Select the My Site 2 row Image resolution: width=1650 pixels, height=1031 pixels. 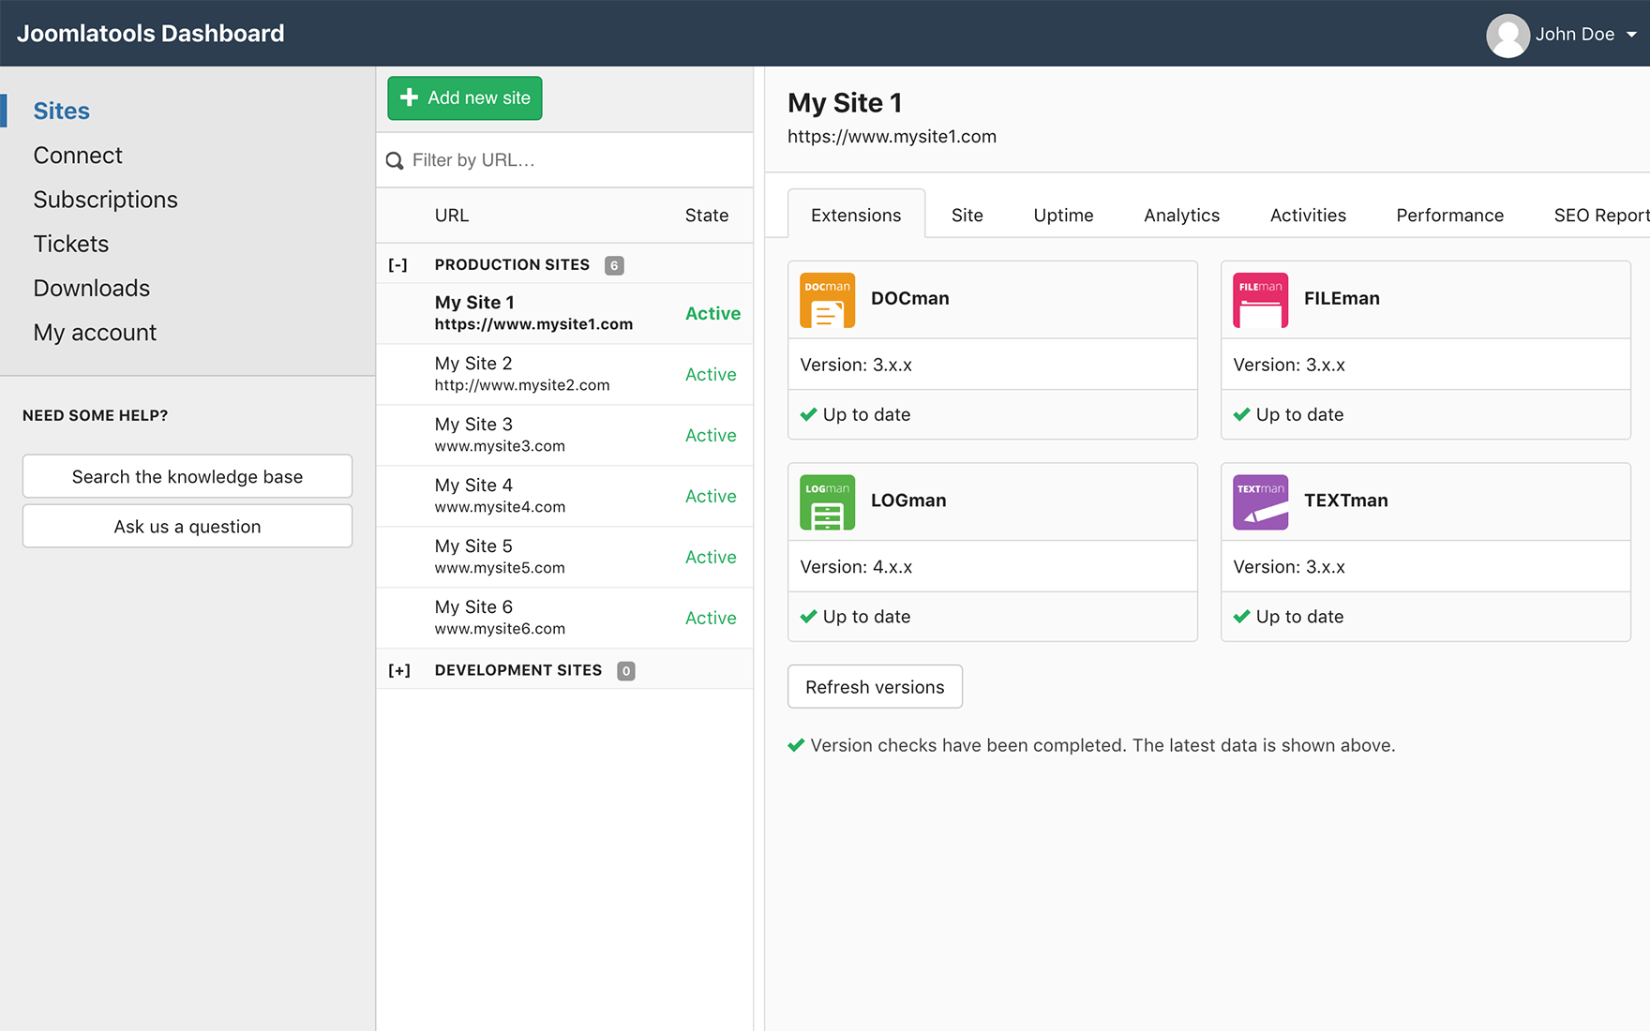[564, 374]
